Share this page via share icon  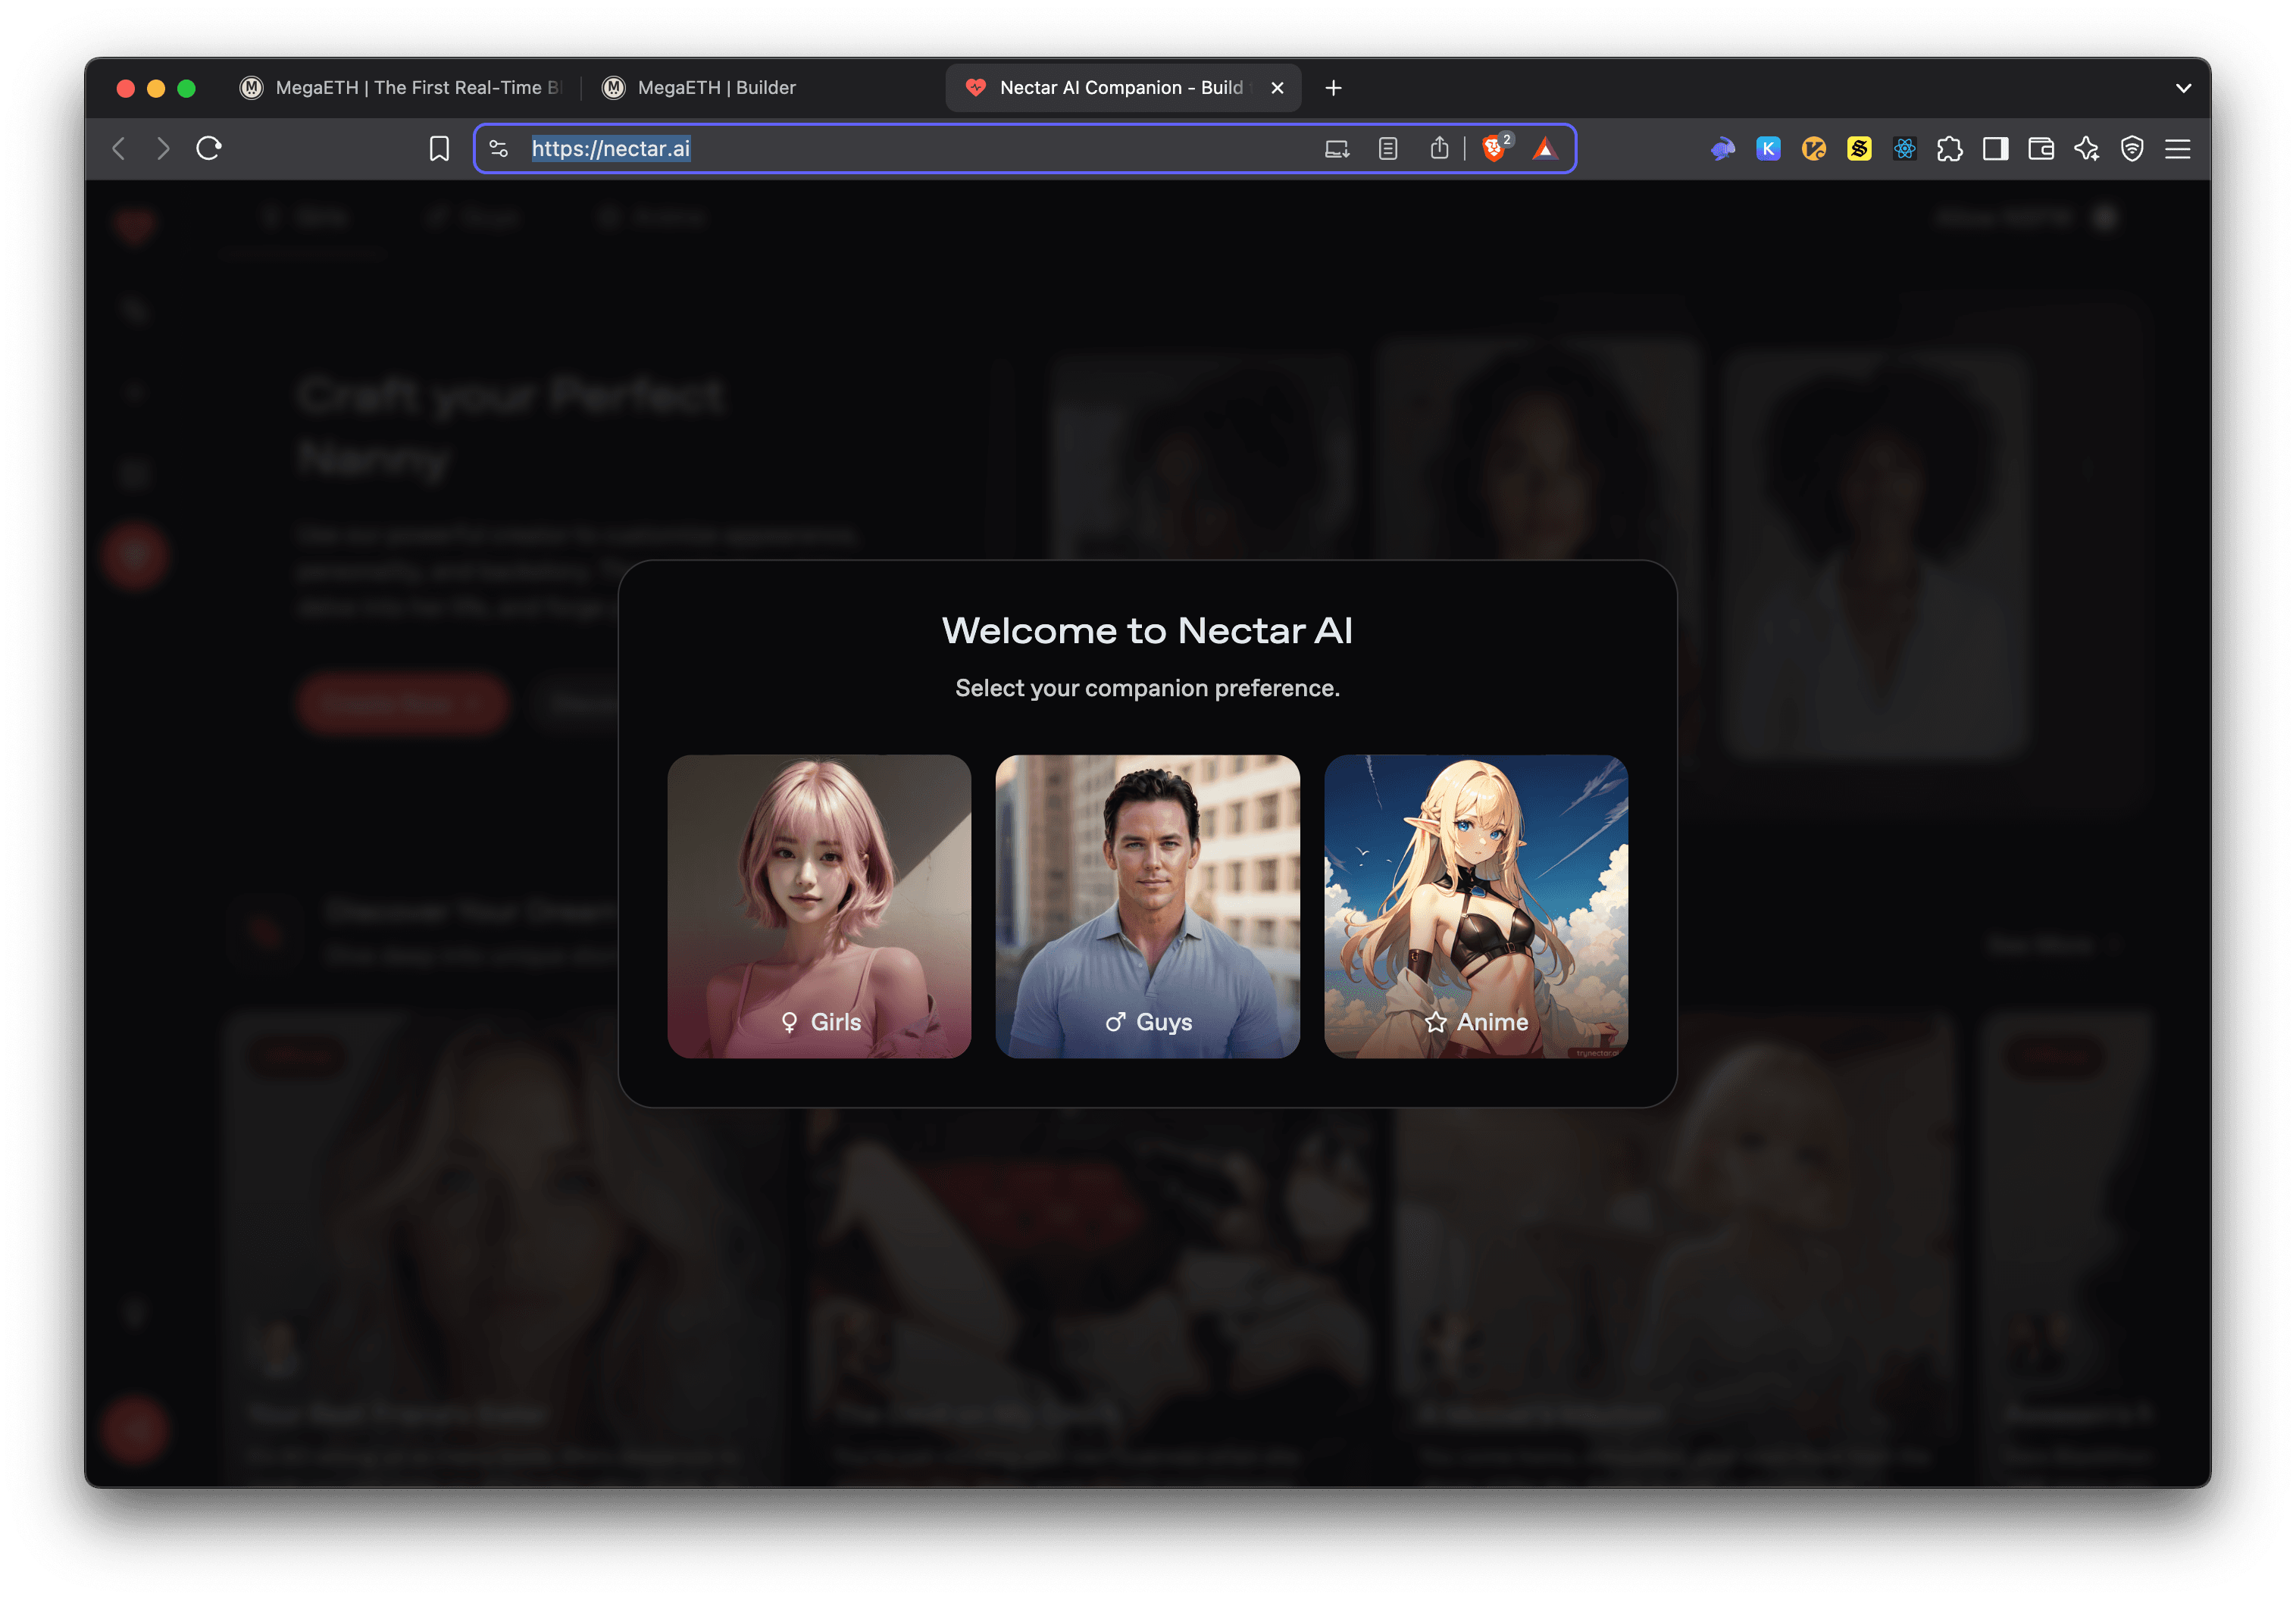pyautogui.click(x=1439, y=149)
